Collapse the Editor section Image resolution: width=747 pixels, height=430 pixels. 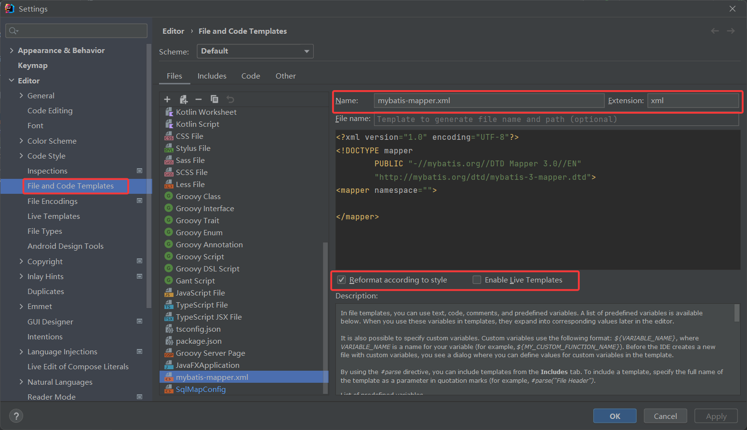(x=12, y=81)
